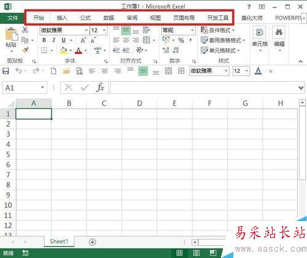Click the Undo arrow icon
307x258 pixels.
coord(18,71)
